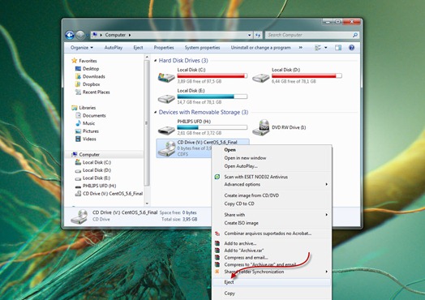This screenshot has height=300, width=425.
Task: Click Eject in the toolbar
Action: pyautogui.click(x=138, y=48)
